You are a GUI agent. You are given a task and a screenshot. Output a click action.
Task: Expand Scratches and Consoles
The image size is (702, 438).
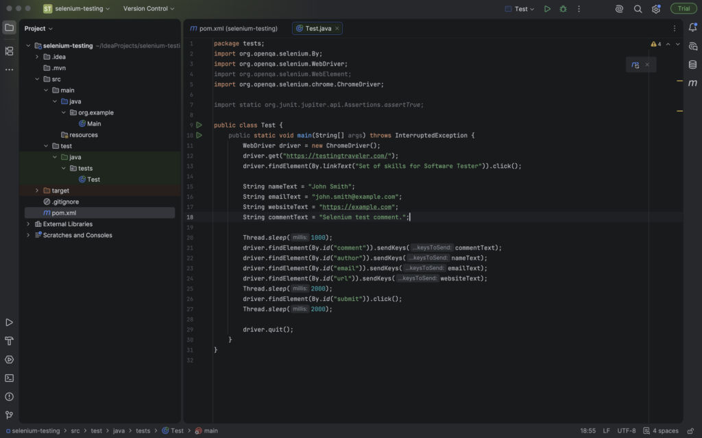point(28,235)
